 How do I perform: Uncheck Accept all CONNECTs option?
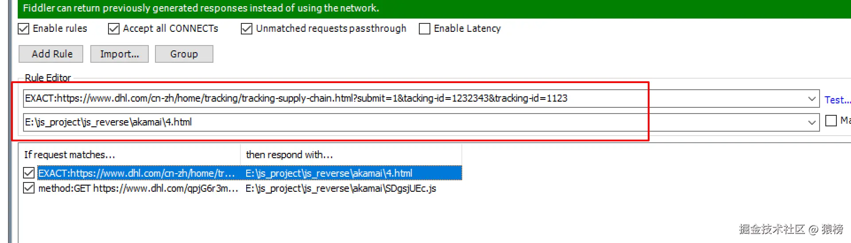pos(114,29)
